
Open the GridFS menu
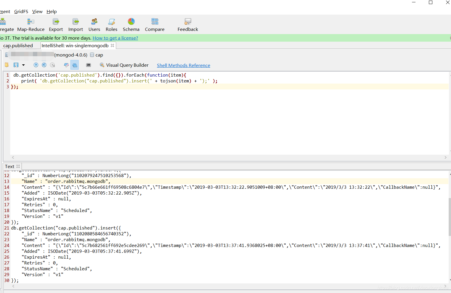click(21, 12)
